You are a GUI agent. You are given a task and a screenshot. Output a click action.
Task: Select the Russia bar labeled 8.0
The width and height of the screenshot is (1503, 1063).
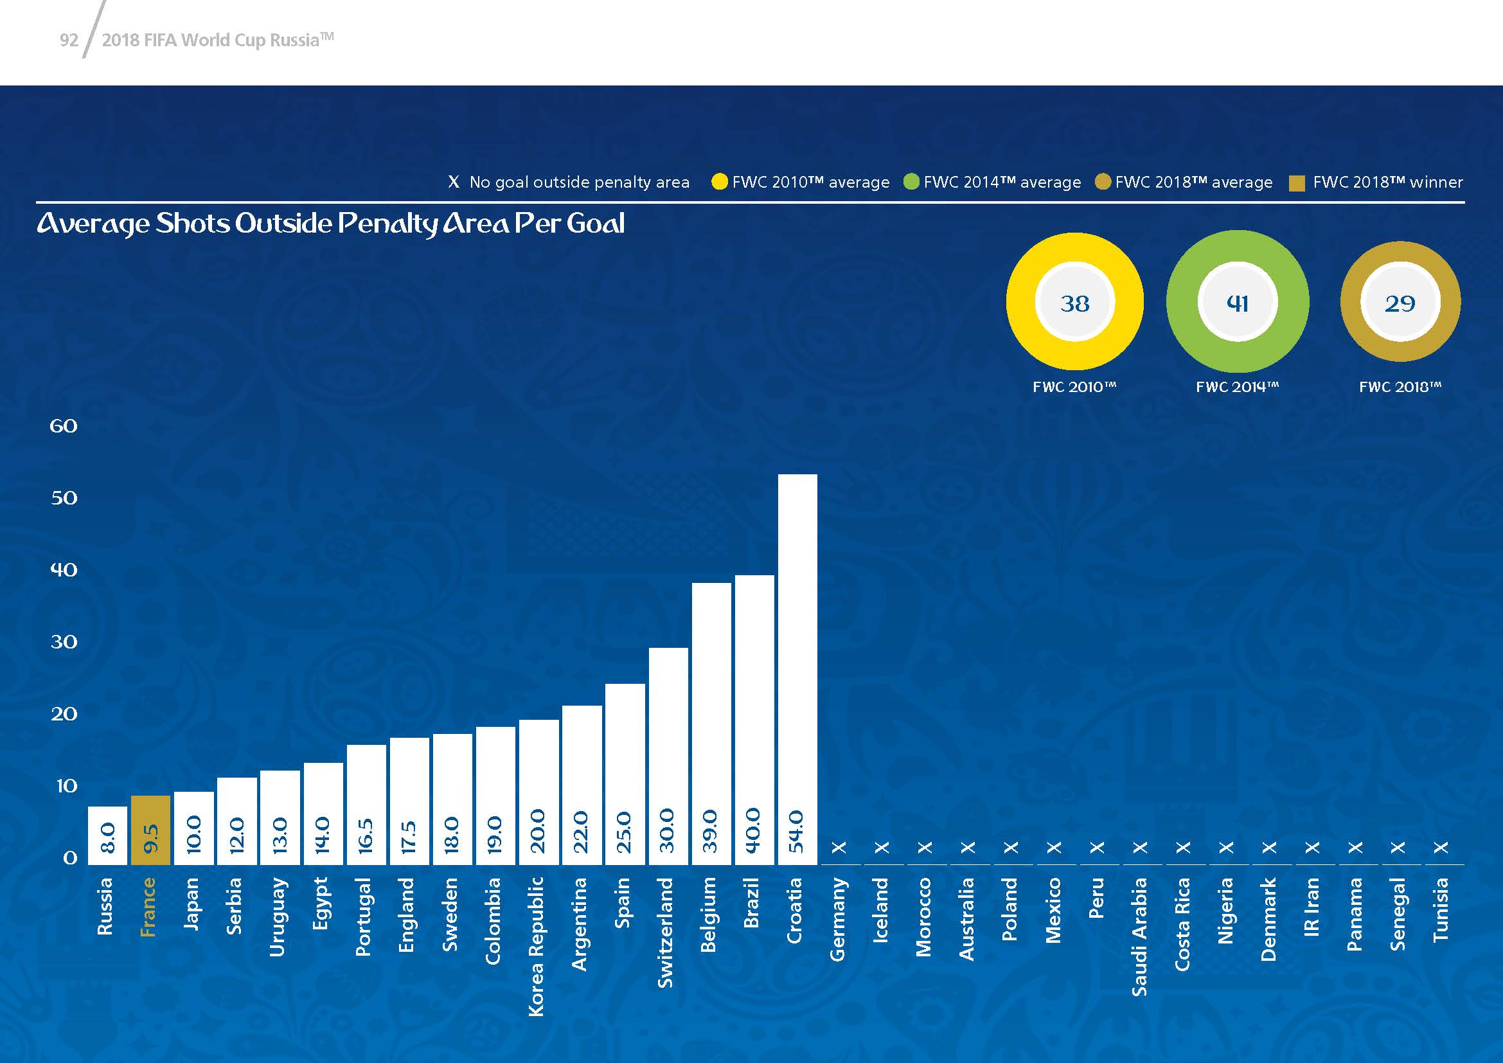pyautogui.click(x=107, y=836)
